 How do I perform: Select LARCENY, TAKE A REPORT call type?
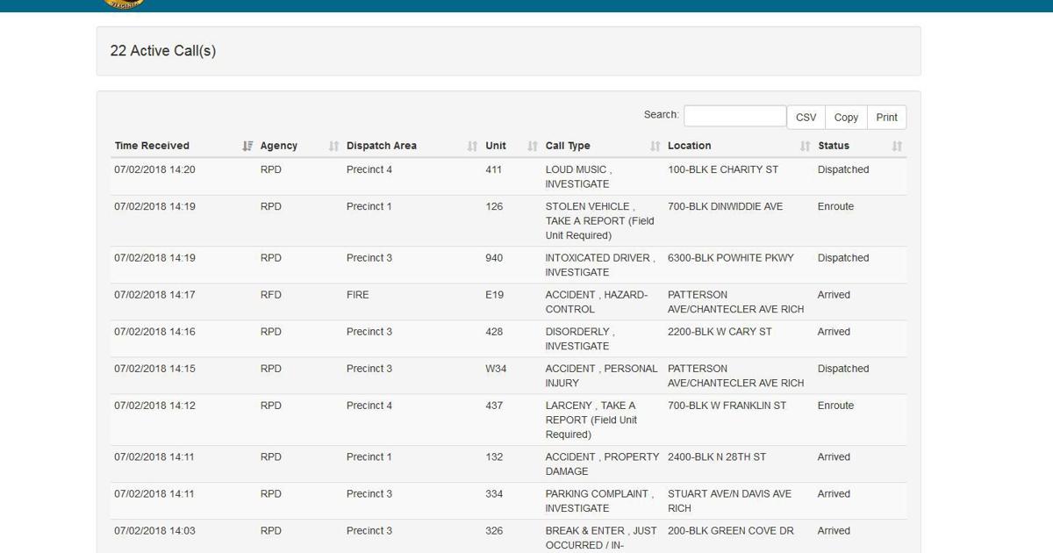[x=591, y=420]
